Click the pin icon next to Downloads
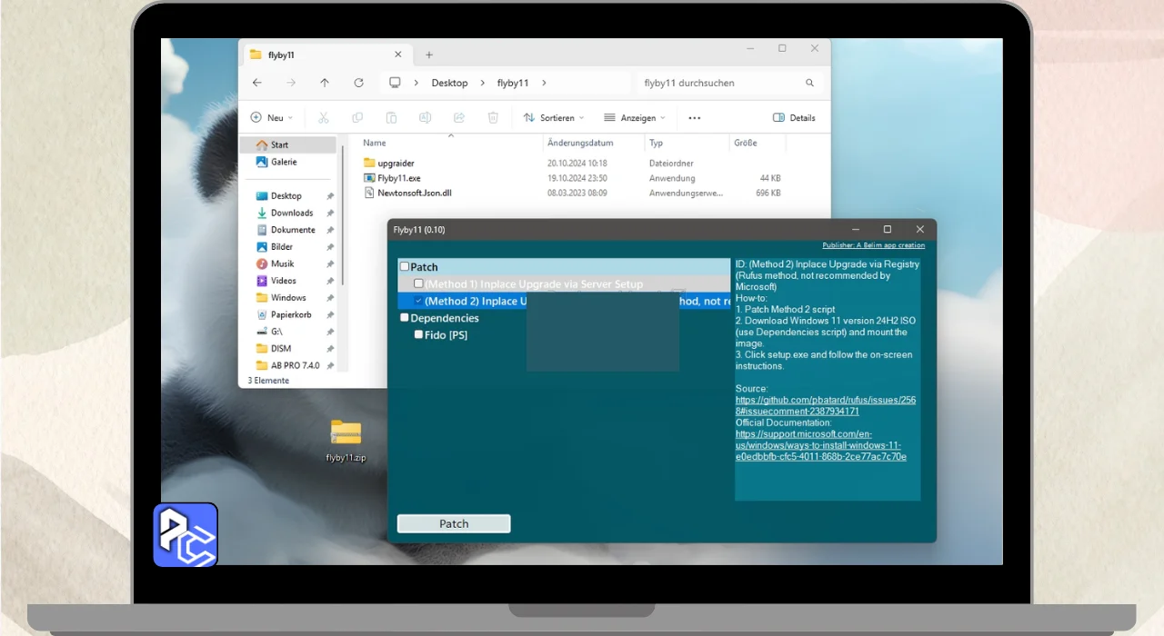 [330, 214]
